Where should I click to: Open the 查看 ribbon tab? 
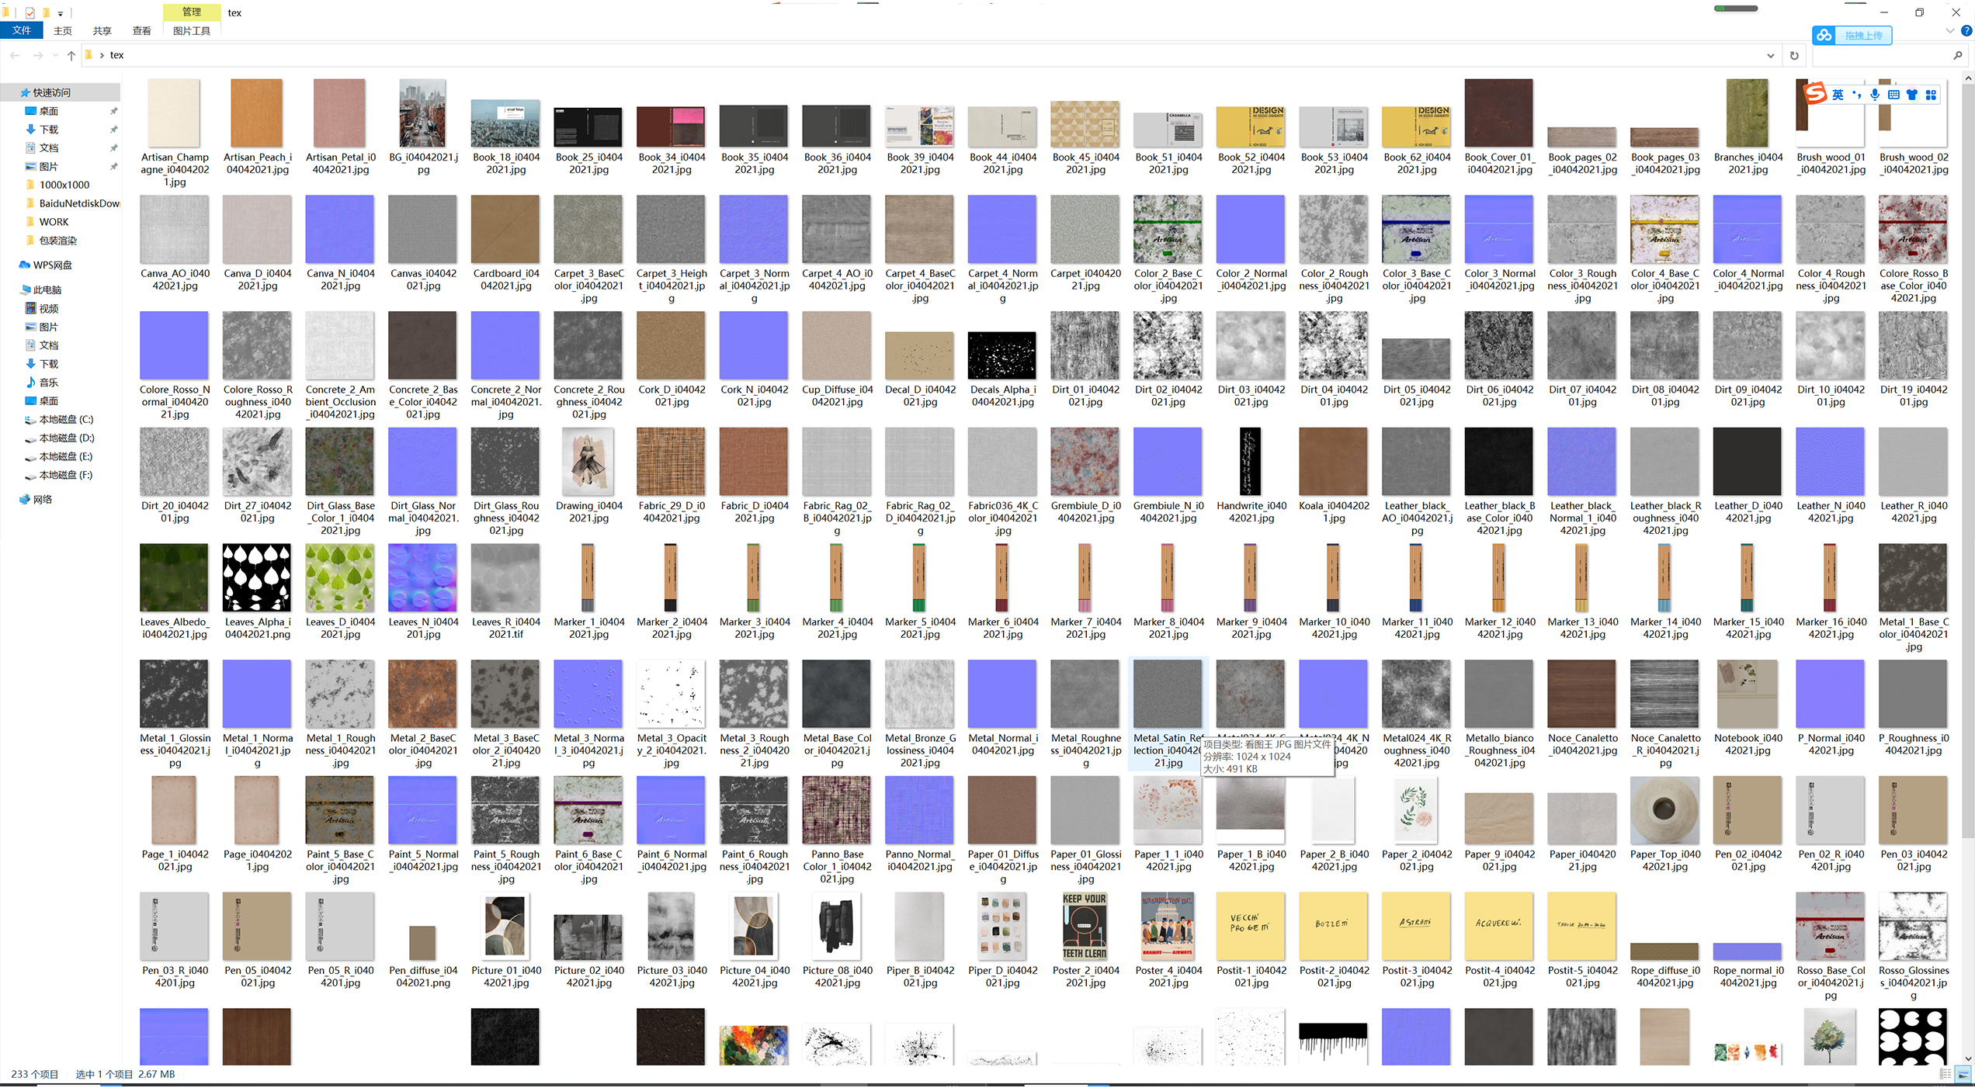pyautogui.click(x=141, y=31)
